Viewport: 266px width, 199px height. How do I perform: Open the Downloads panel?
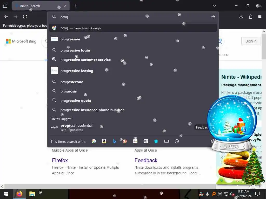[x=241, y=17]
